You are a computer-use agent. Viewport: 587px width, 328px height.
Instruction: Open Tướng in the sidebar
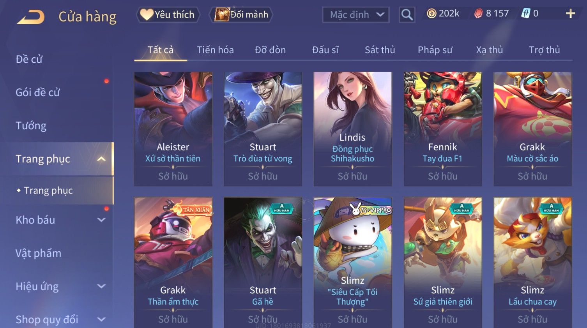coord(31,126)
